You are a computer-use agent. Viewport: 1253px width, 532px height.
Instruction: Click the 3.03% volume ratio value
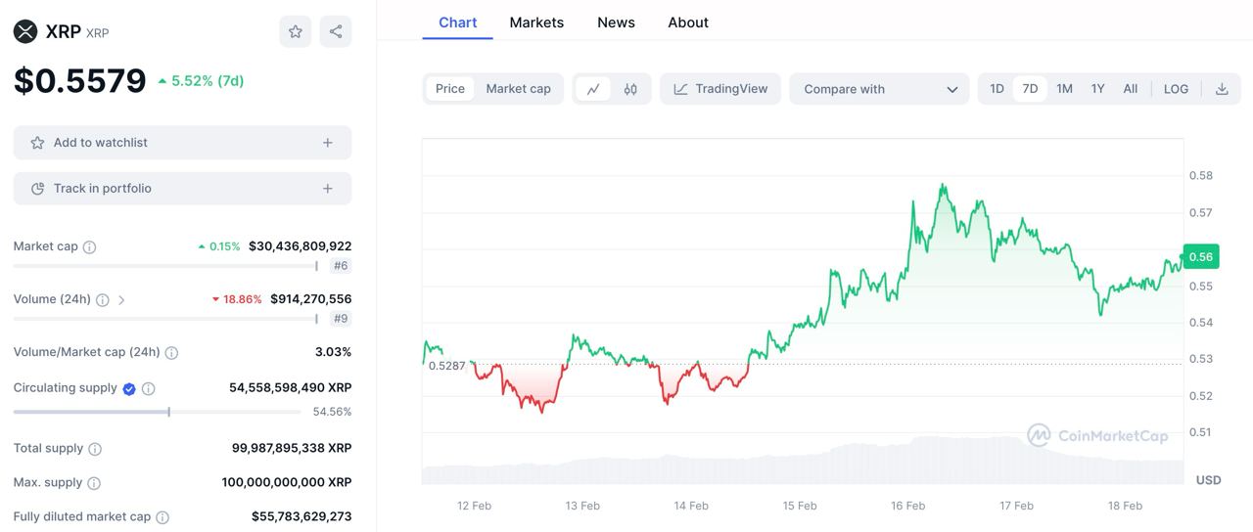pos(333,352)
